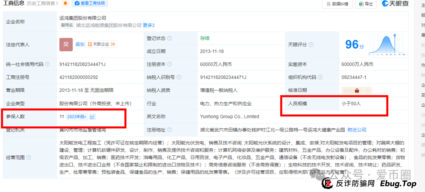Click taxpayer ID value in 纳税人识别号 row
The image size is (425, 192).
click(x=223, y=77)
